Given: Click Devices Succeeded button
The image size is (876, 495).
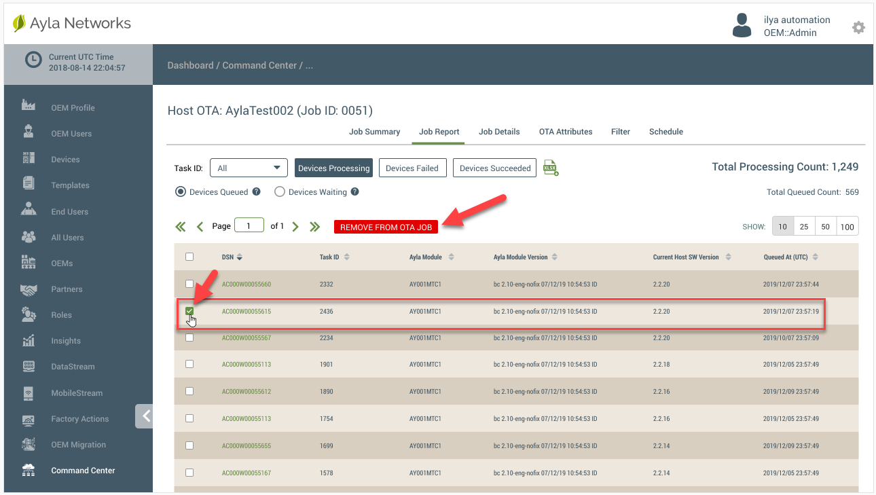Looking at the screenshot, I should [x=495, y=168].
